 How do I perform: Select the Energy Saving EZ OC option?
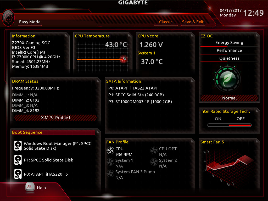coord(229,43)
